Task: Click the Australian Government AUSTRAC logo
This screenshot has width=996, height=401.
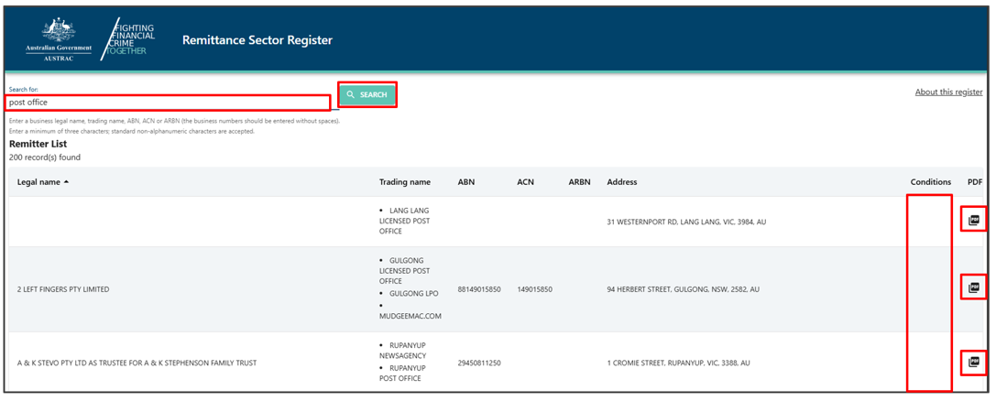Action: [58, 40]
